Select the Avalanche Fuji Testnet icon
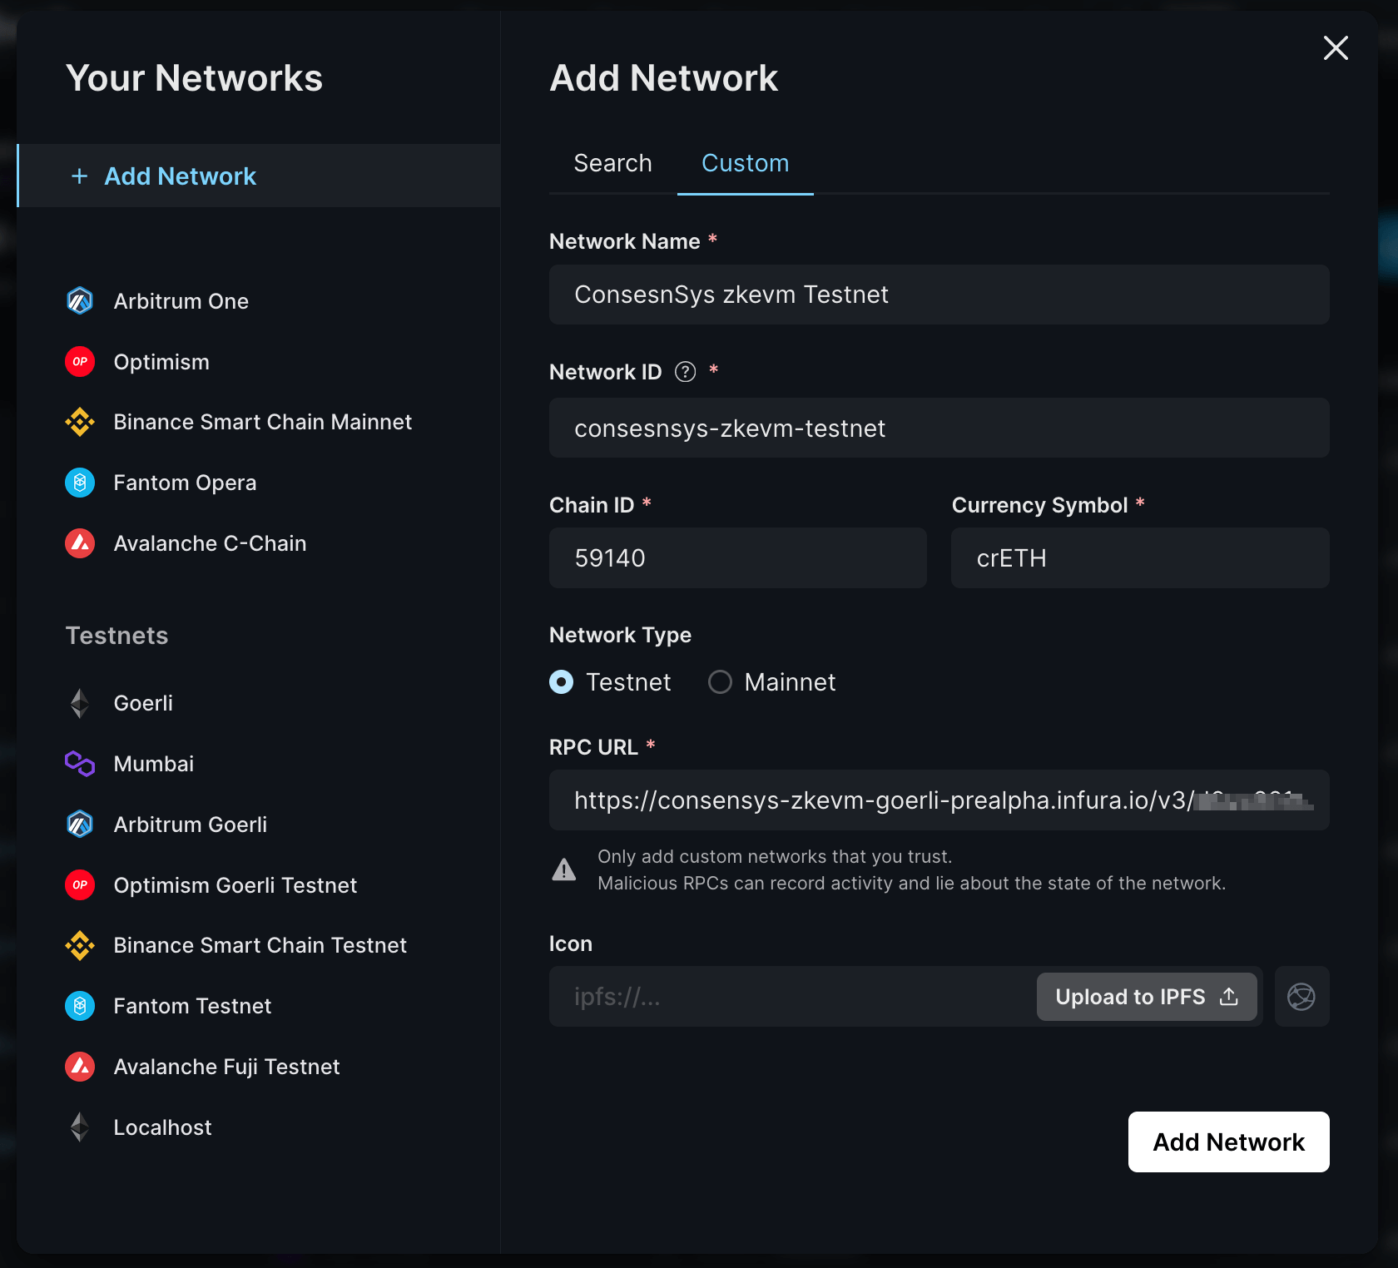The width and height of the screenshot is (1398, 1268). (79, 1066)
